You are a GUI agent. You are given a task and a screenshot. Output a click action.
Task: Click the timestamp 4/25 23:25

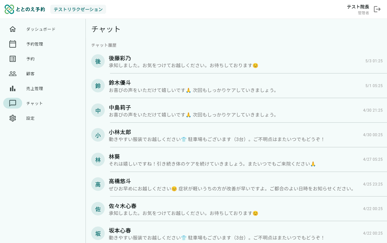[x=373, y=184]
